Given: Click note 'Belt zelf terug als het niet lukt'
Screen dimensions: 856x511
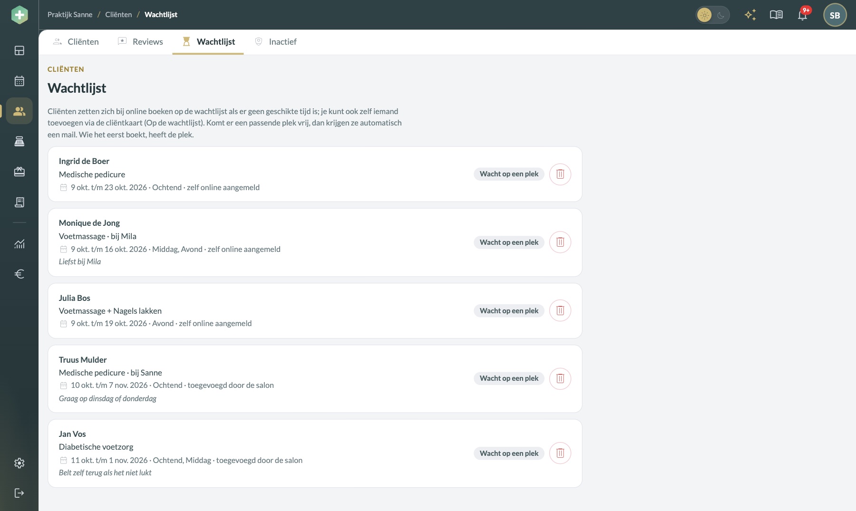Looking at the screenshot, I should click(105, 472).
